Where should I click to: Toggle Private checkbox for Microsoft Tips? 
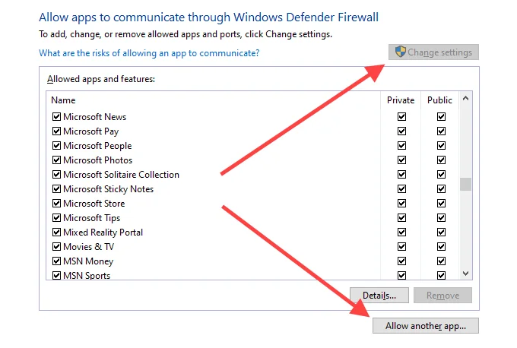pos(401,218)
